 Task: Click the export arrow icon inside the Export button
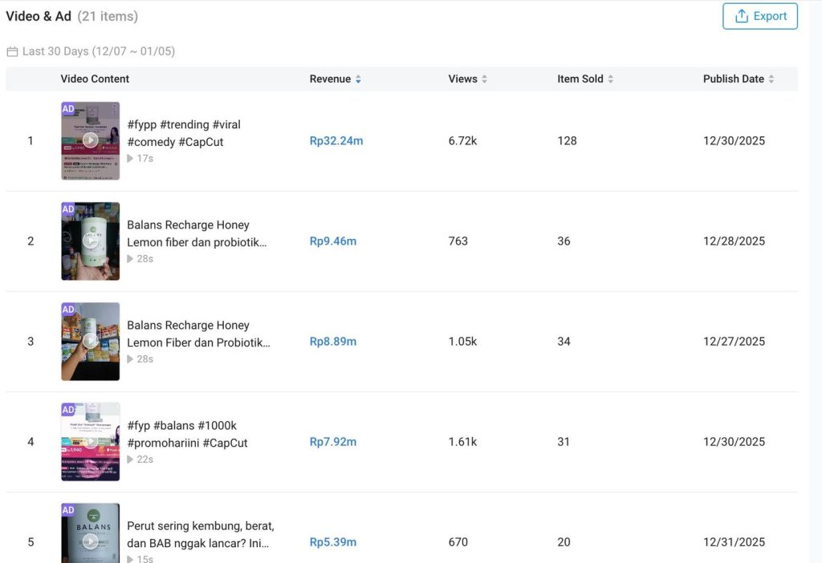click(x=742, y=15)
